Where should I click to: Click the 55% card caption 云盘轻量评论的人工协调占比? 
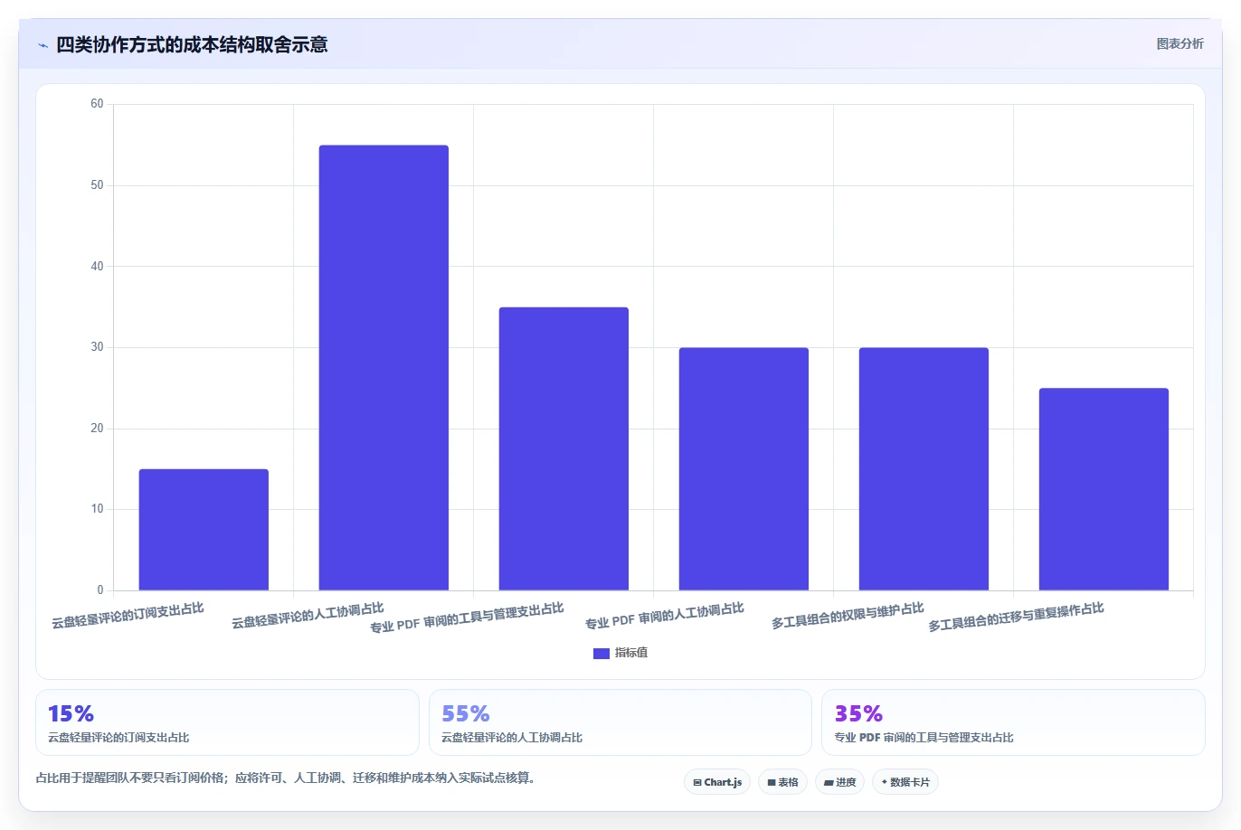[512, 738]
